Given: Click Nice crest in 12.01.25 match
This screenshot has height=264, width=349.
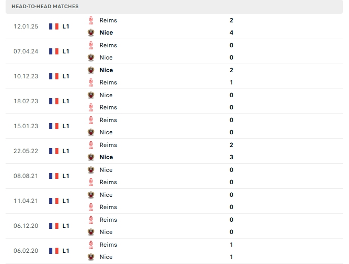Looking at the screenshot, I should pyautogui.click(x=91, y=33).
